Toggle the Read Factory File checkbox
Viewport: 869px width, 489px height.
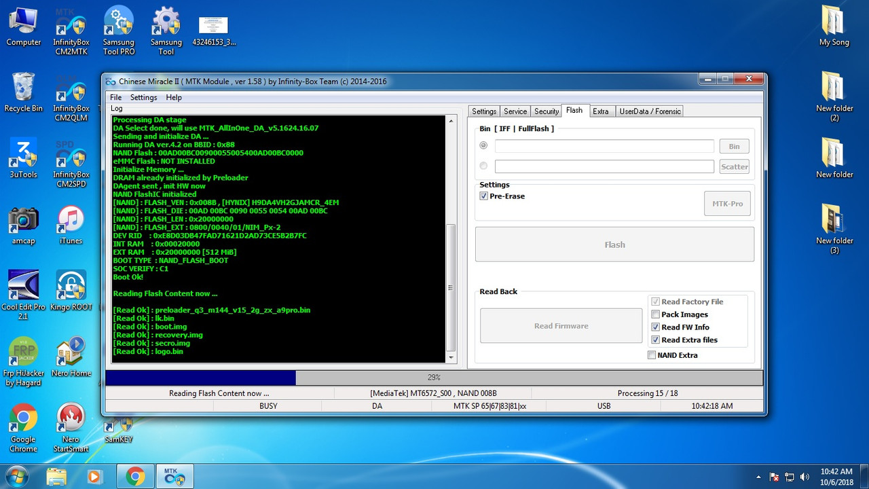coord(655,302)
